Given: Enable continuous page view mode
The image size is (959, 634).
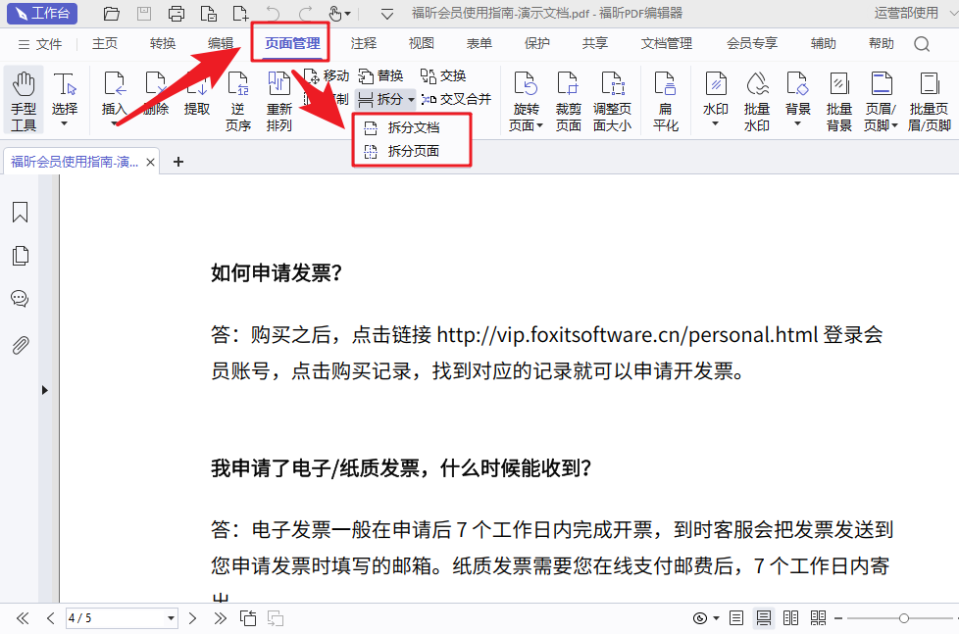Looking at the screenshot, I should (x=764, y=618).
